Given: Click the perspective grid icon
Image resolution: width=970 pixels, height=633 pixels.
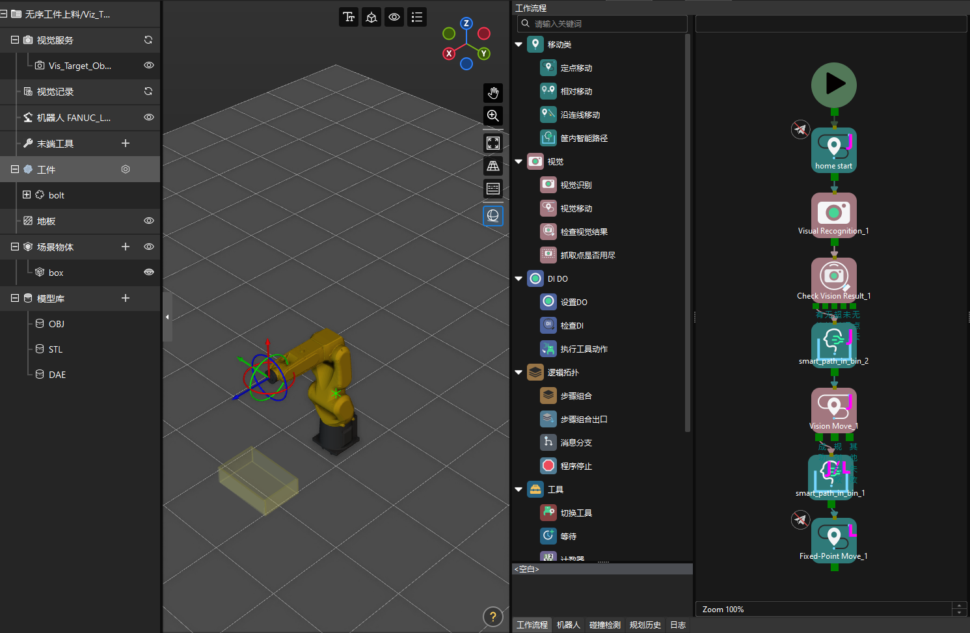Looking at the screenshot, I should [x=493, y=166].
